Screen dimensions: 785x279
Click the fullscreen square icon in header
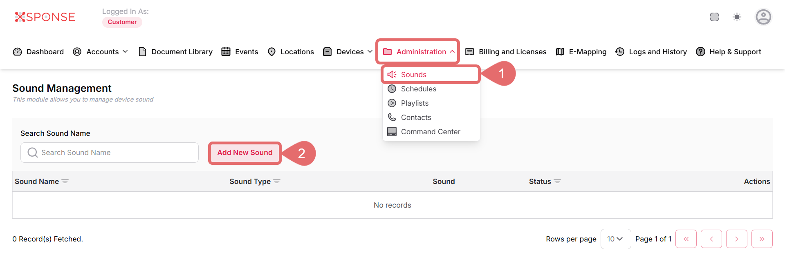[x=714, y=17]
